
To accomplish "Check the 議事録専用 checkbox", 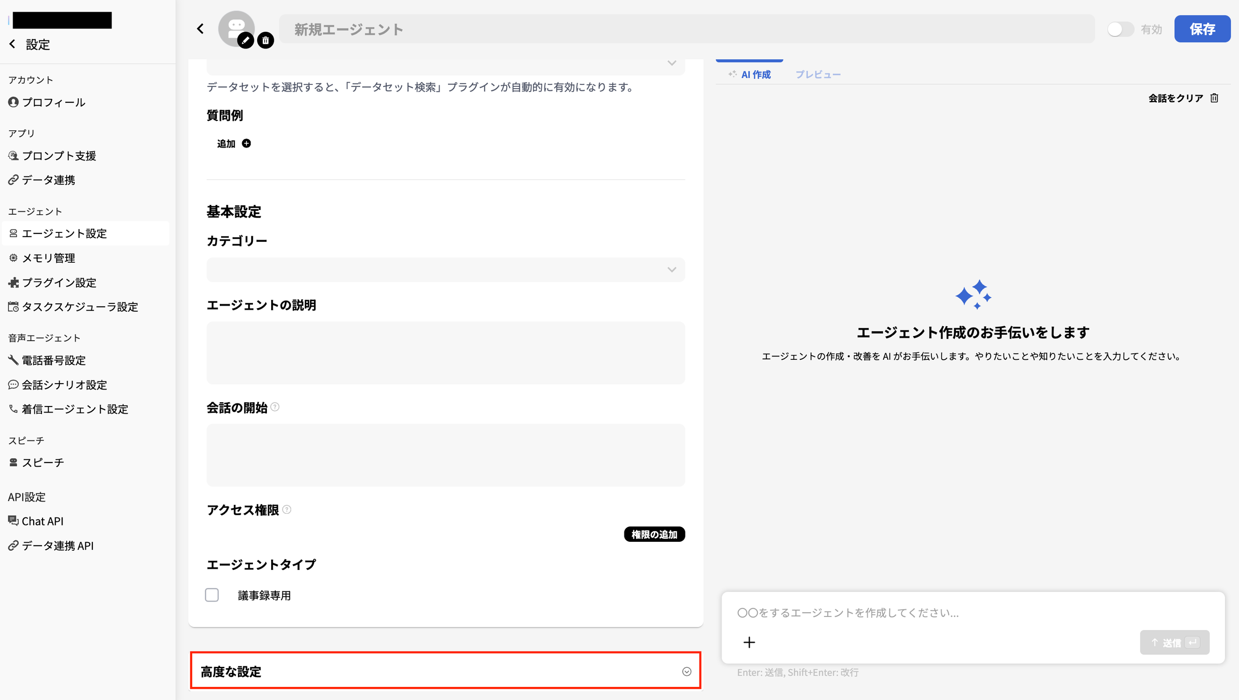I will (x=211, y=595).
